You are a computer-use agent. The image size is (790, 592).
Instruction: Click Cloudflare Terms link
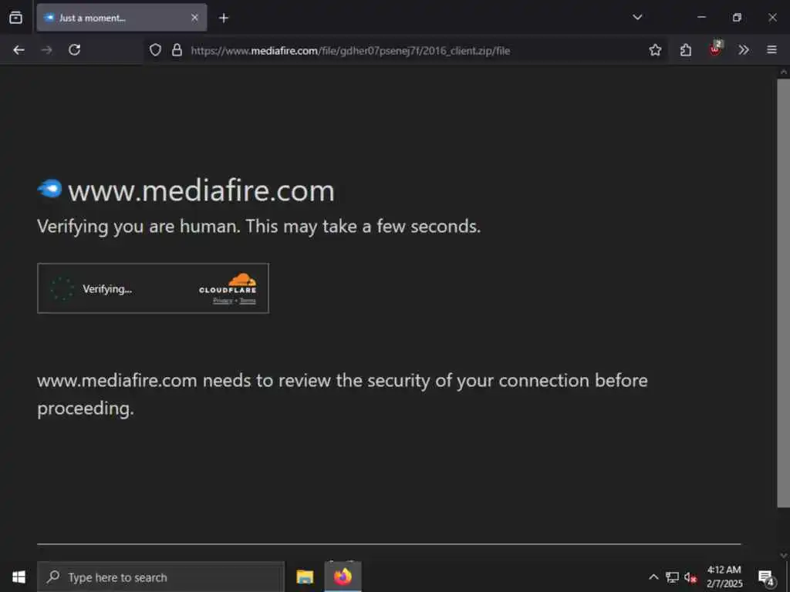[248, 301]
